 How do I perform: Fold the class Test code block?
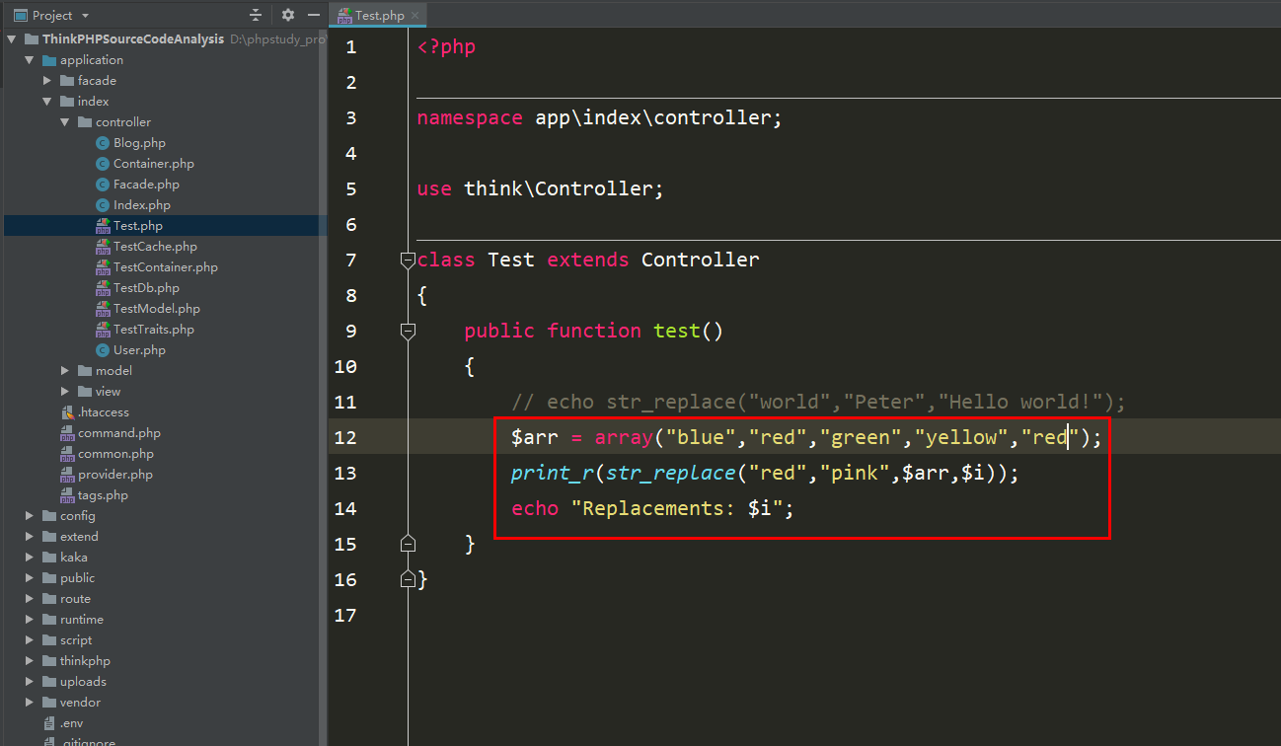(x=408, y=261)
